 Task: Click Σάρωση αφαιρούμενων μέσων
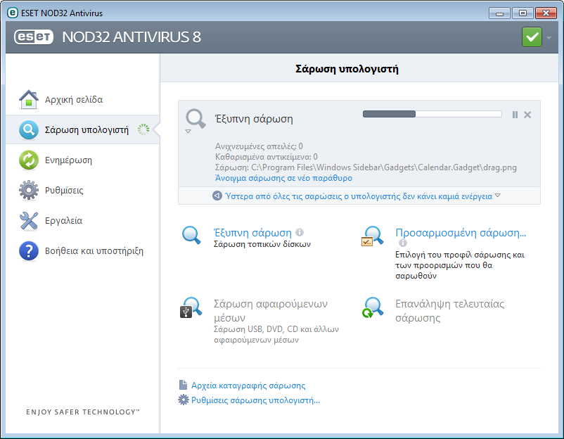pyautogui.click(x=271, y=310)
